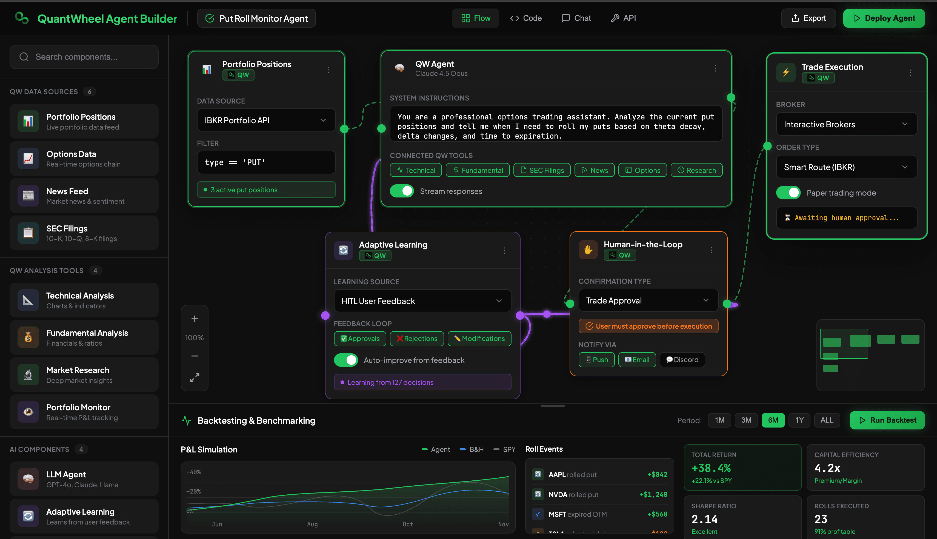Select the Technical Analysis tool icon
The image size is (937, 539).
click(28, 300)
